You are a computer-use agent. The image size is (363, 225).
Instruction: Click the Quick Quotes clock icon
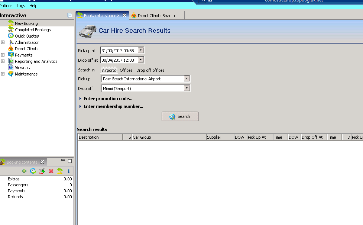pyautogui.click(x=11, y=36)
